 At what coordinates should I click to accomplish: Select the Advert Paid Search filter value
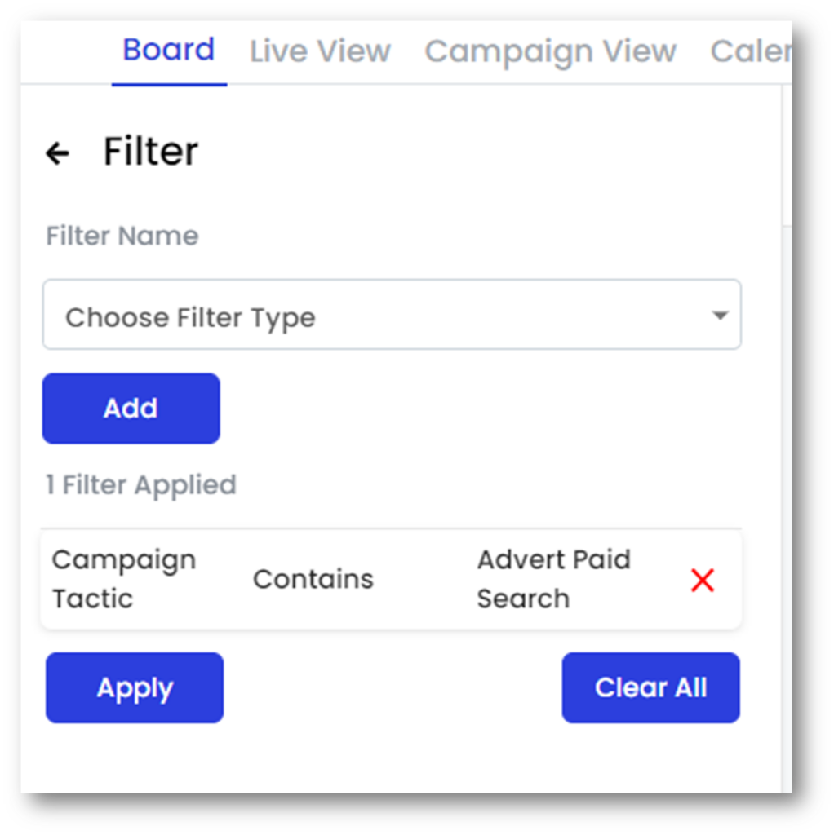point(553,579)
